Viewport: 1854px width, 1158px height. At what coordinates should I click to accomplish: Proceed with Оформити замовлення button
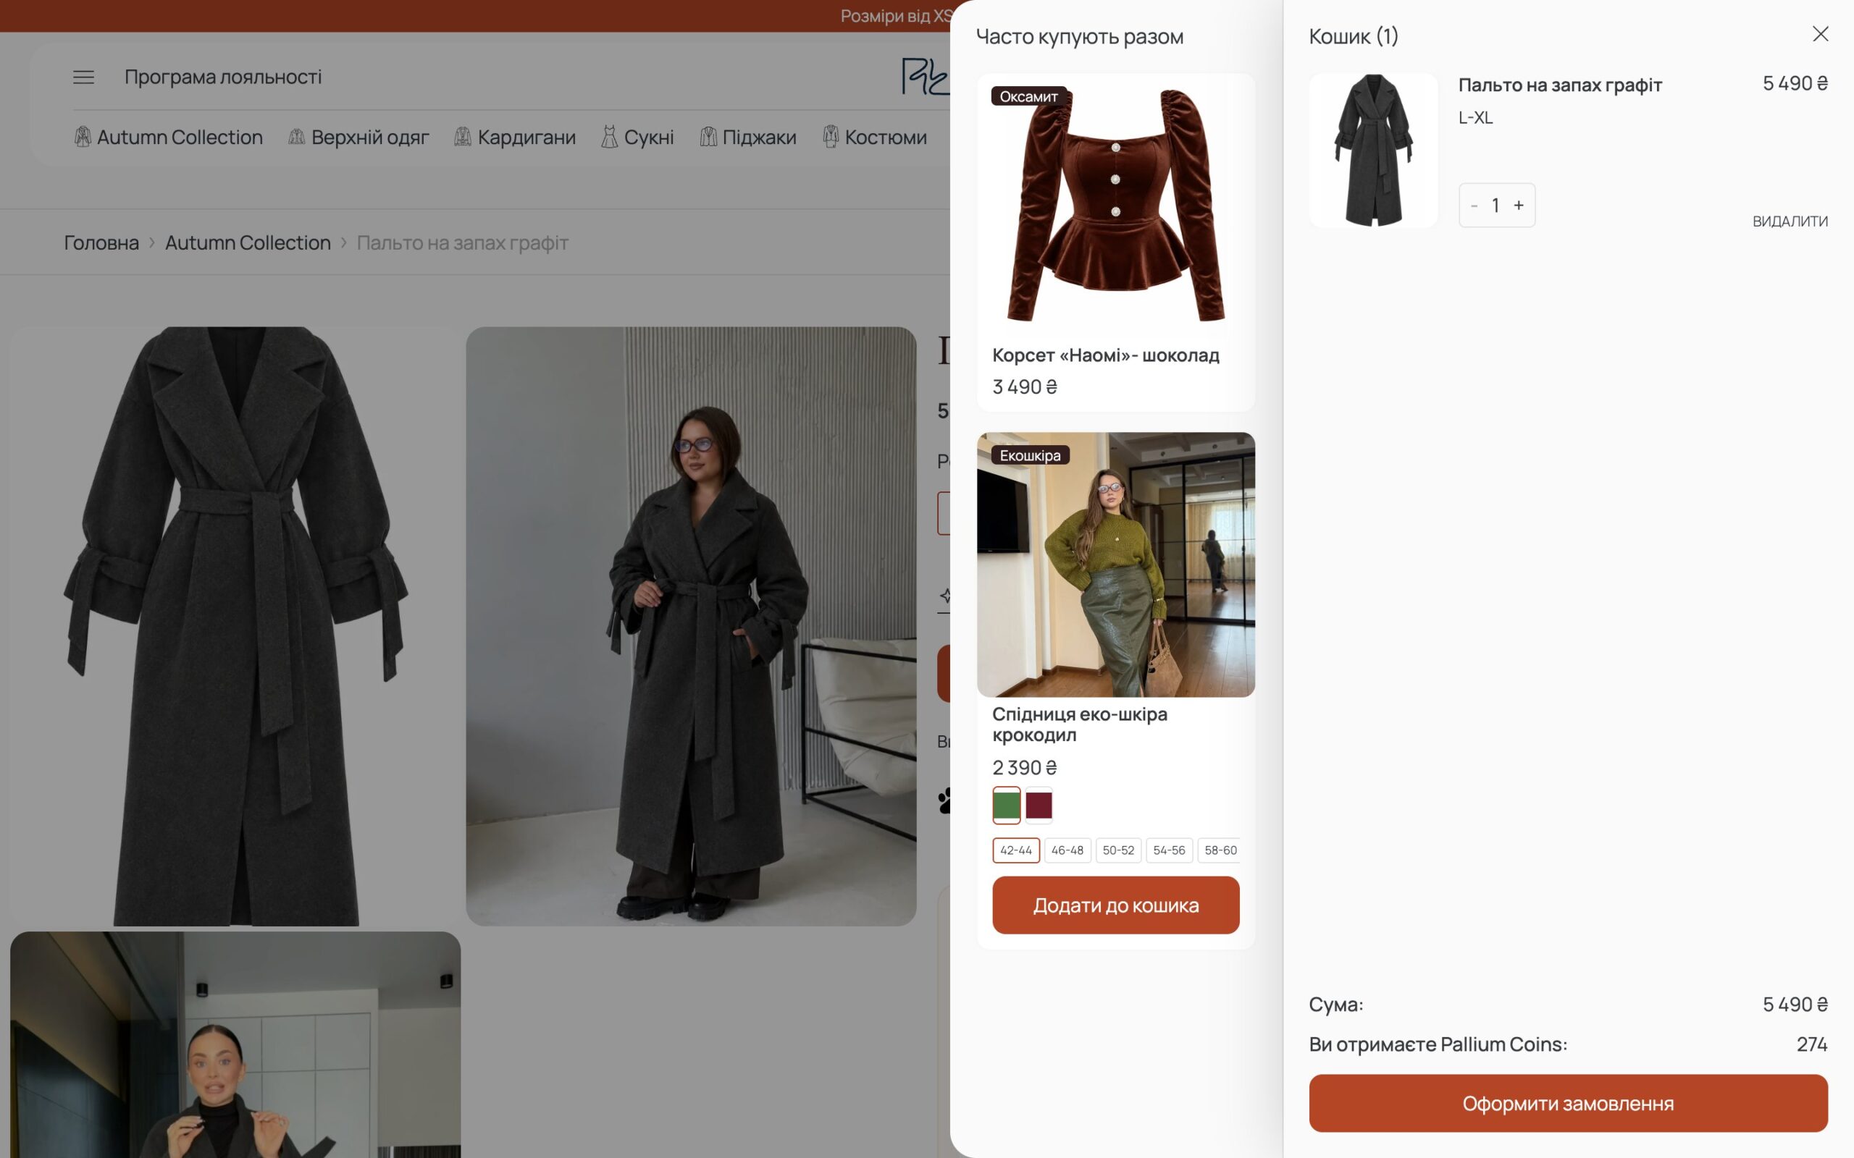(x=1568, y=1103)
